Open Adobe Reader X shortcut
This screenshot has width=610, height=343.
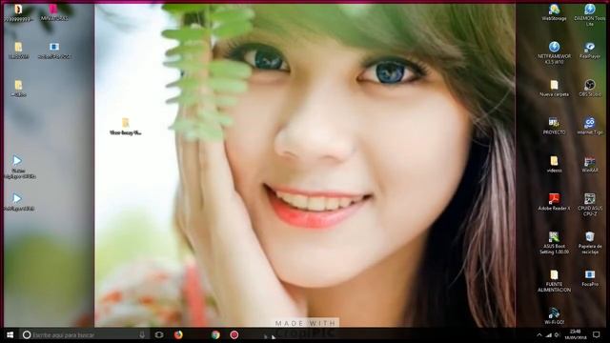[x=554, y=202]
